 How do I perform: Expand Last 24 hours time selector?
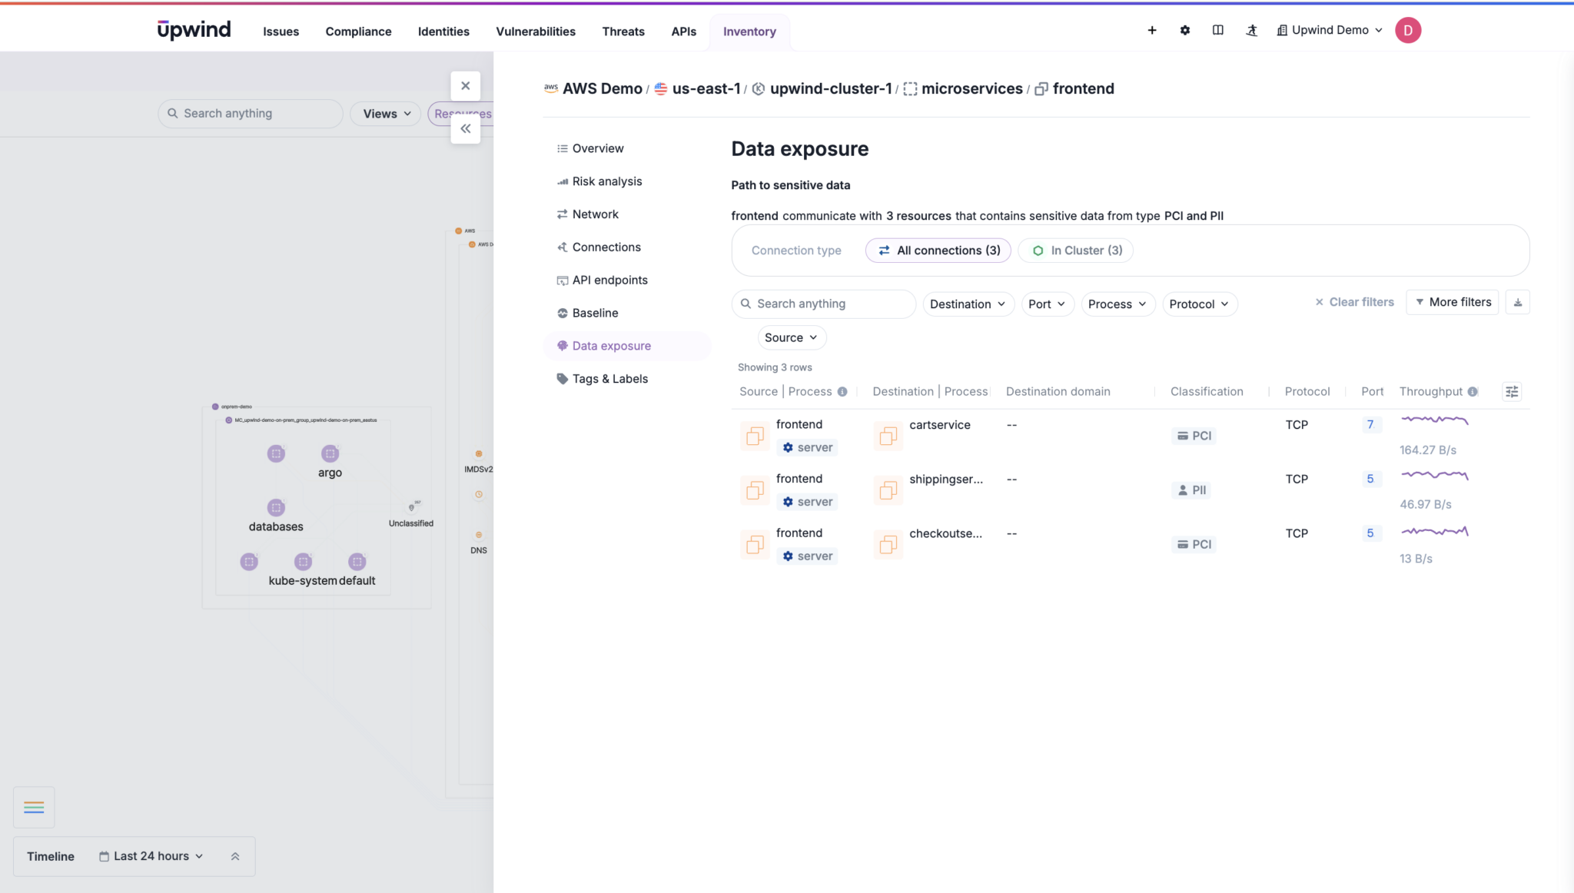[151, 856]
